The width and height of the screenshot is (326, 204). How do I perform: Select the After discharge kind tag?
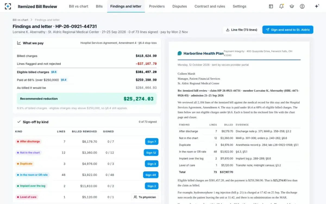click(x=28, y=141)
